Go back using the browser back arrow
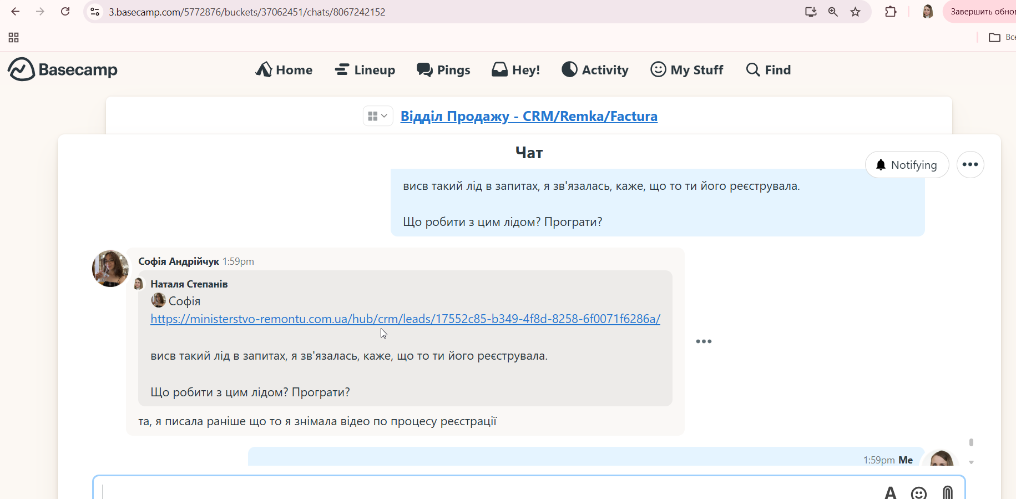1016x499 pixels. [16, 12]
